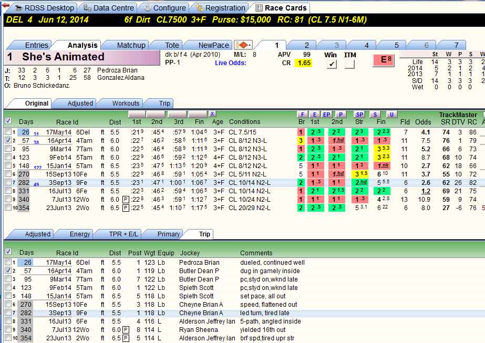Click the F filter button

(x=302, y=115)
